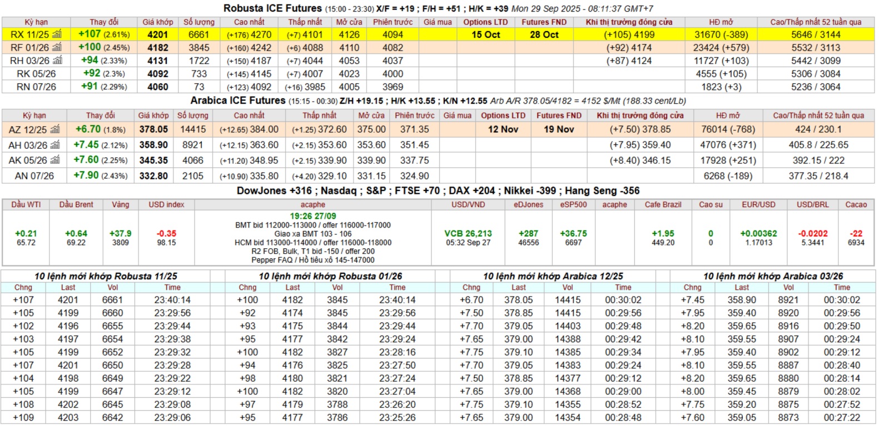View the chart icon for AK 05/26
Screen dimensions: 879x426
(55, 161)
